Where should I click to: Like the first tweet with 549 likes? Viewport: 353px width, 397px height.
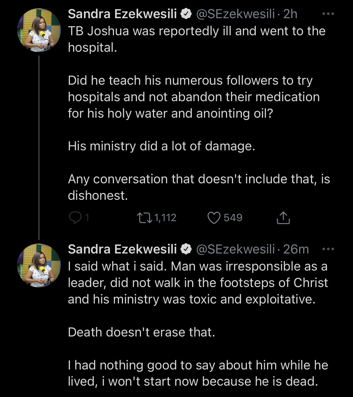(x=214, y=218)
